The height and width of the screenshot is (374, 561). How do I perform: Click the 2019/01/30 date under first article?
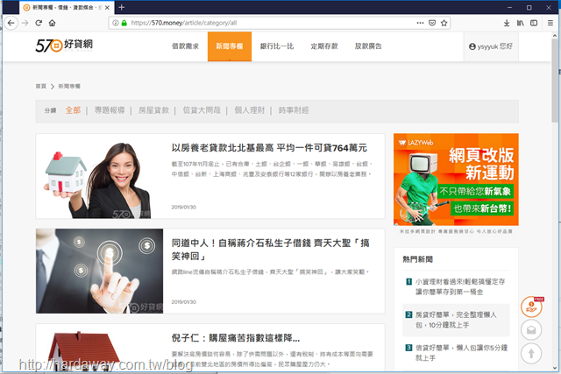coord(183,207)
